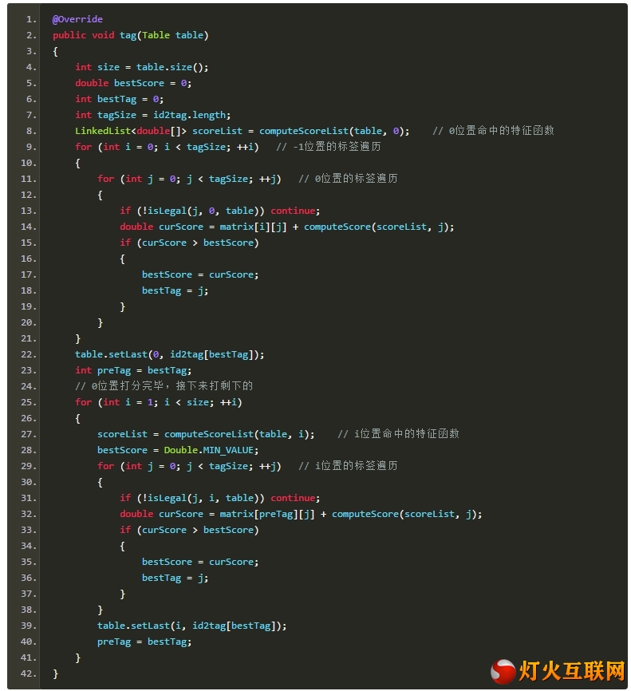This screenshot has width=631, height=691.
Task: Click 'for (int i = 0; i < tagSize; ++i)' loop
Action: pyautogui.click(x=167, y=147)
